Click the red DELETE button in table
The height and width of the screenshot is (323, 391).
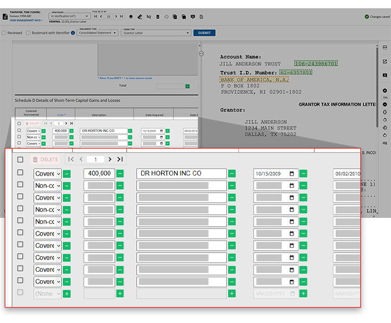[46, 159]
